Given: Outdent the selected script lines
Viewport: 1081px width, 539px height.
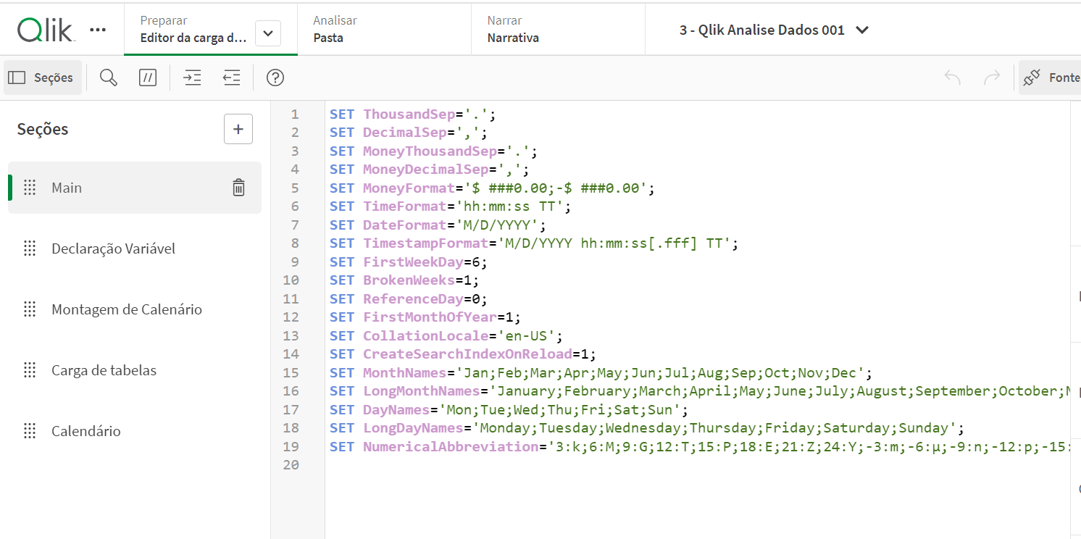Looking at the screenshot, I should pyautogui.click(x=231, y=78).
